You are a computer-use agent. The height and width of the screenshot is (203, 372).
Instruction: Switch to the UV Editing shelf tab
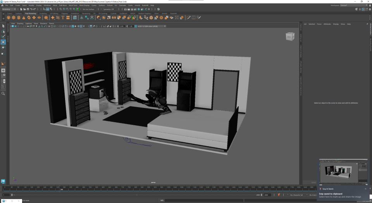54,14
